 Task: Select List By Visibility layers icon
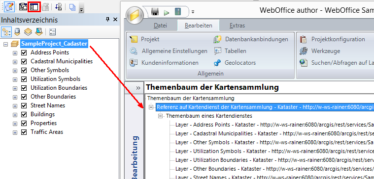(x=28, y=31)
